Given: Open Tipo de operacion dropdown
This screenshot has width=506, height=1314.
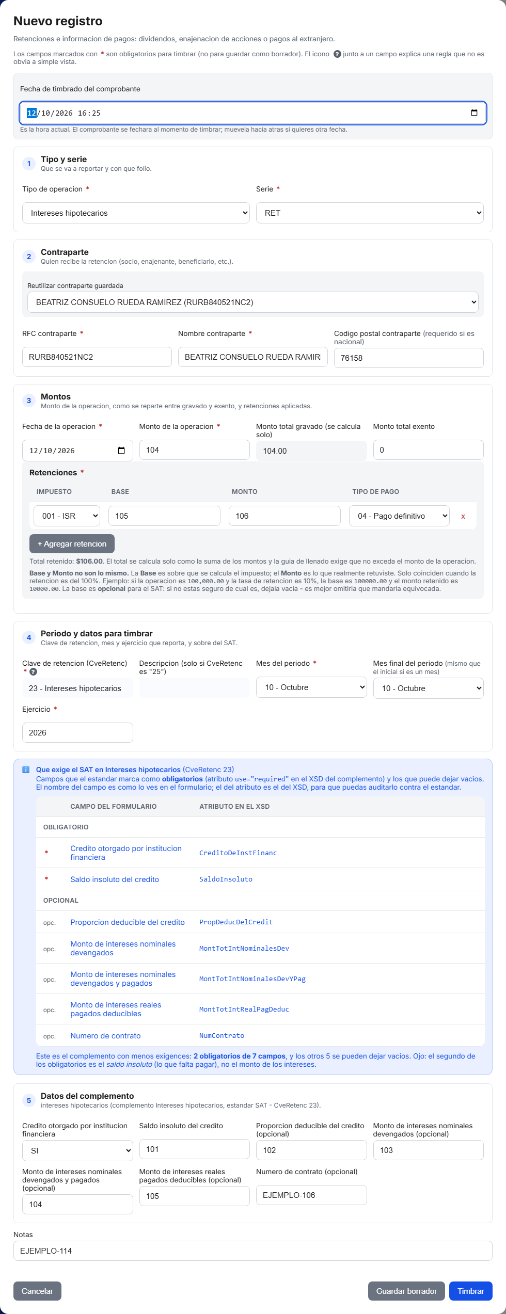Looking at the screenshot, I should click(136, 213).
